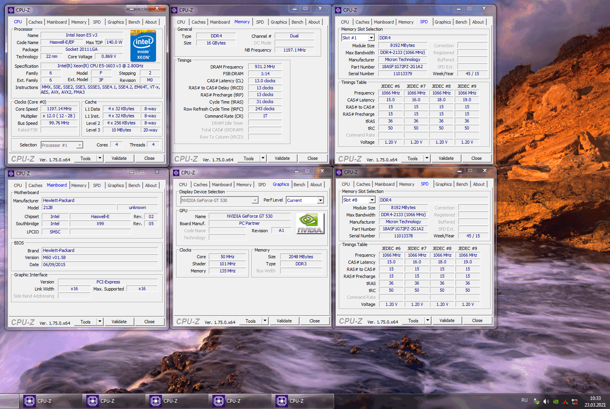Open the Perf Level Current dropdown
Viewport: 610px width, 409px height.
pos(320,200)
